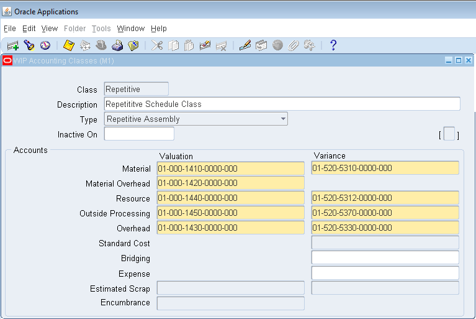
Task: Select the Material valuation account field
Action: 231,168
